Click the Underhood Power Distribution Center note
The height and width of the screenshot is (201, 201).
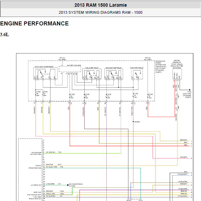(161, 67)
